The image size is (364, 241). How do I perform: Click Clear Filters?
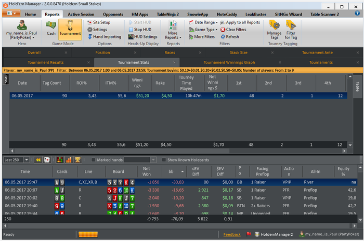click(x=233, y=30)
